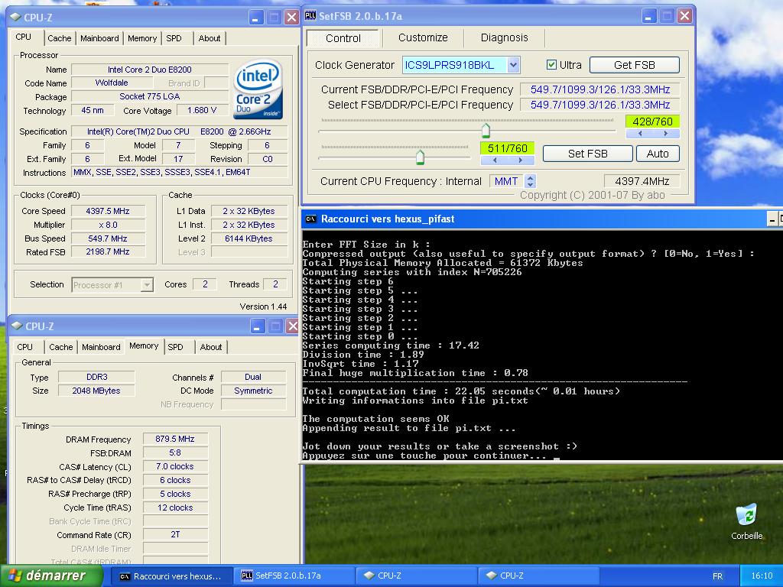Minimize the hexus_pifast console window
This screenshot has height=587, width=783.
tap(773, 219)
